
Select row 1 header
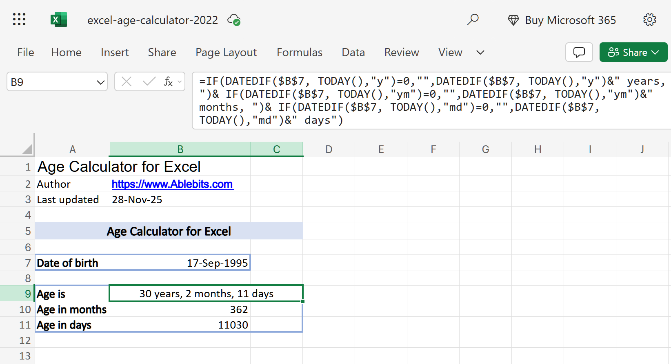[x=17, y=167]
